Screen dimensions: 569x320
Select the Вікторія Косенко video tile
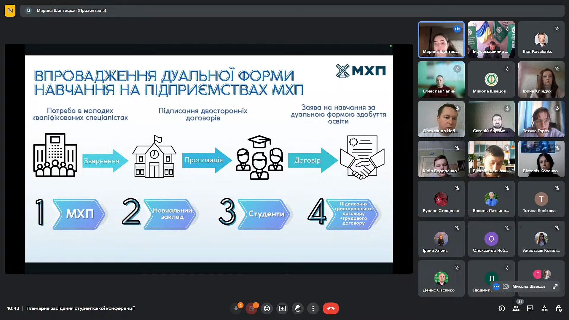point(541,159)
